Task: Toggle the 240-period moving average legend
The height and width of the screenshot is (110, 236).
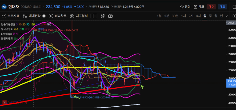Action: point(43,24)
